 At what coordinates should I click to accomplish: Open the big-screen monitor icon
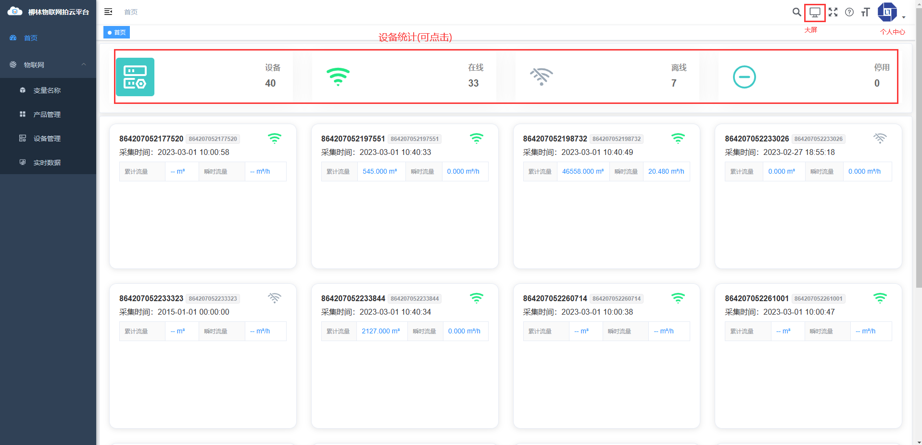(815, 13)
